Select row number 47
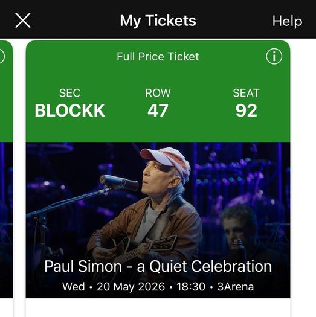316x317 pixels. click(x=158, y=110)
